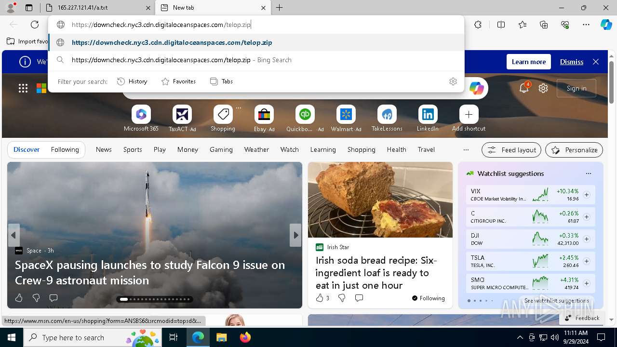
Task: Open the News category
Action: pos(104,149)
